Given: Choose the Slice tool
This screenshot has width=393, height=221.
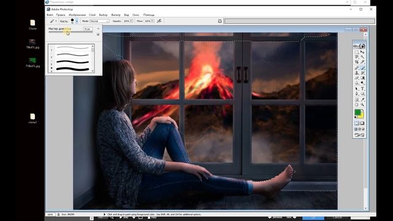Looking at the screenshot, I should click(362, 61).
